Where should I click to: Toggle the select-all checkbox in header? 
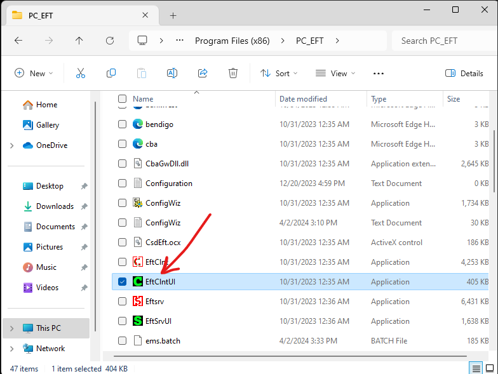[x=122, y=99]
